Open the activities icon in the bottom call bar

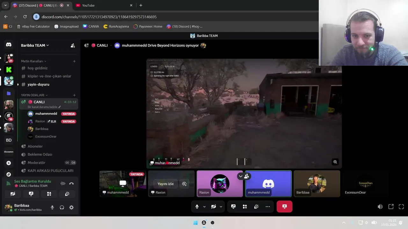pos(245,207)
